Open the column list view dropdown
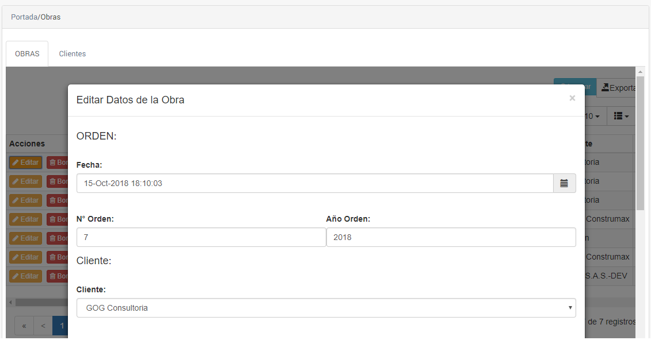 621,116
